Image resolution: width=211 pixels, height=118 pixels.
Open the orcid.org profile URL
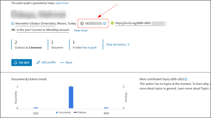[140, 23]
